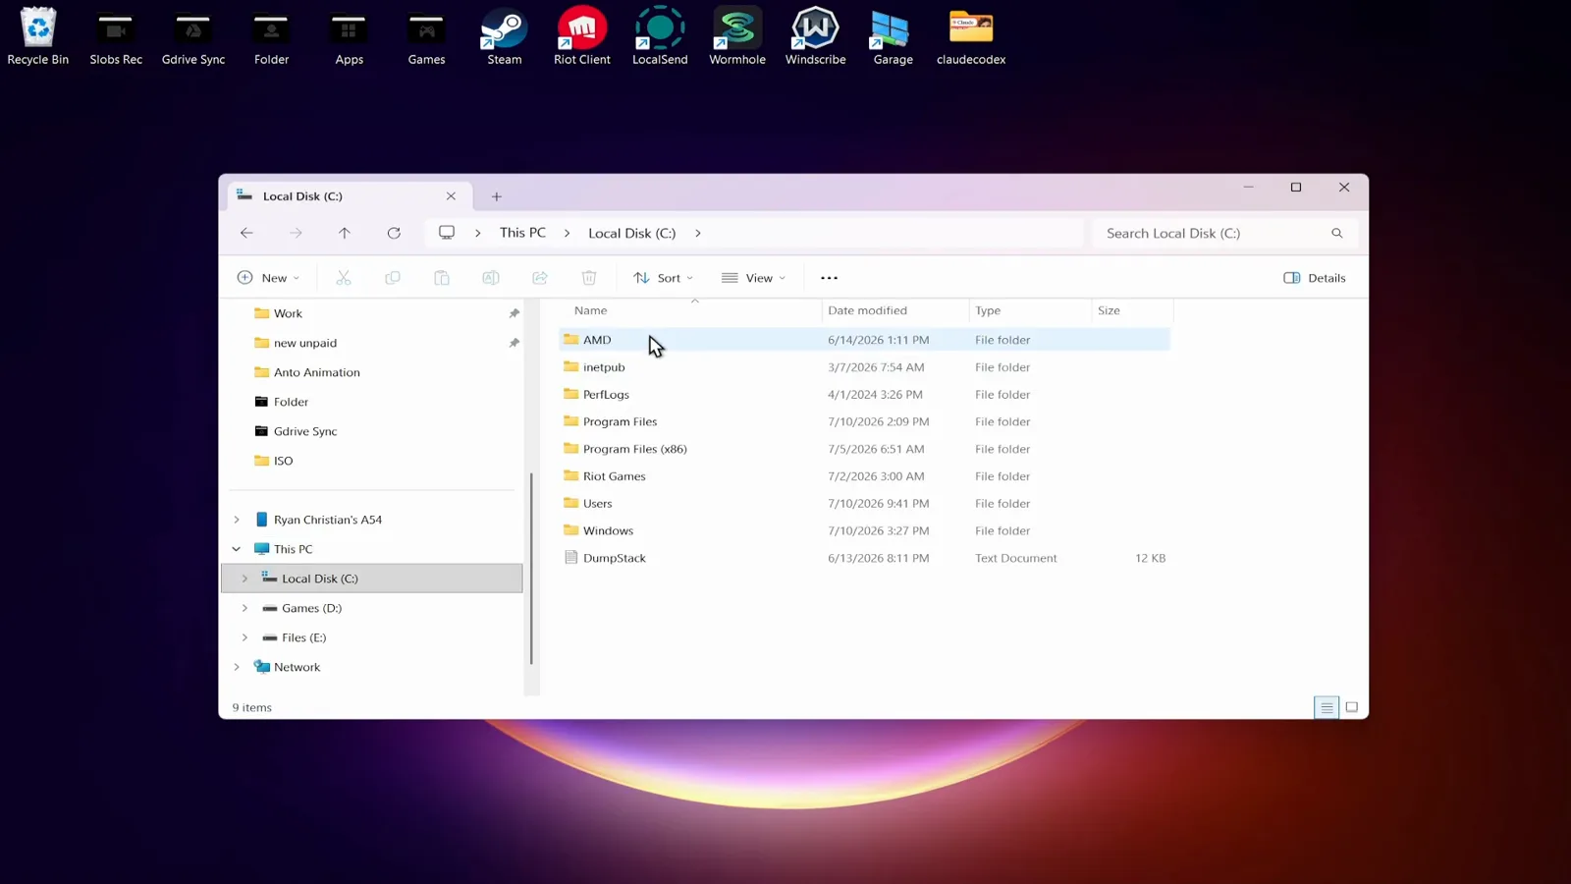Expand Ryan Christian's A54 device node
This screenshot has width=1571, height=884.
237,520
